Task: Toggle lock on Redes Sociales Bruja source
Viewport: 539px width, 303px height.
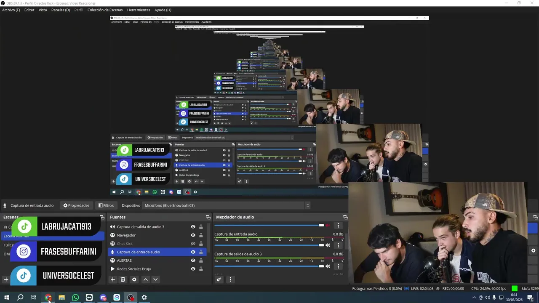Action: tap(201, 269)
